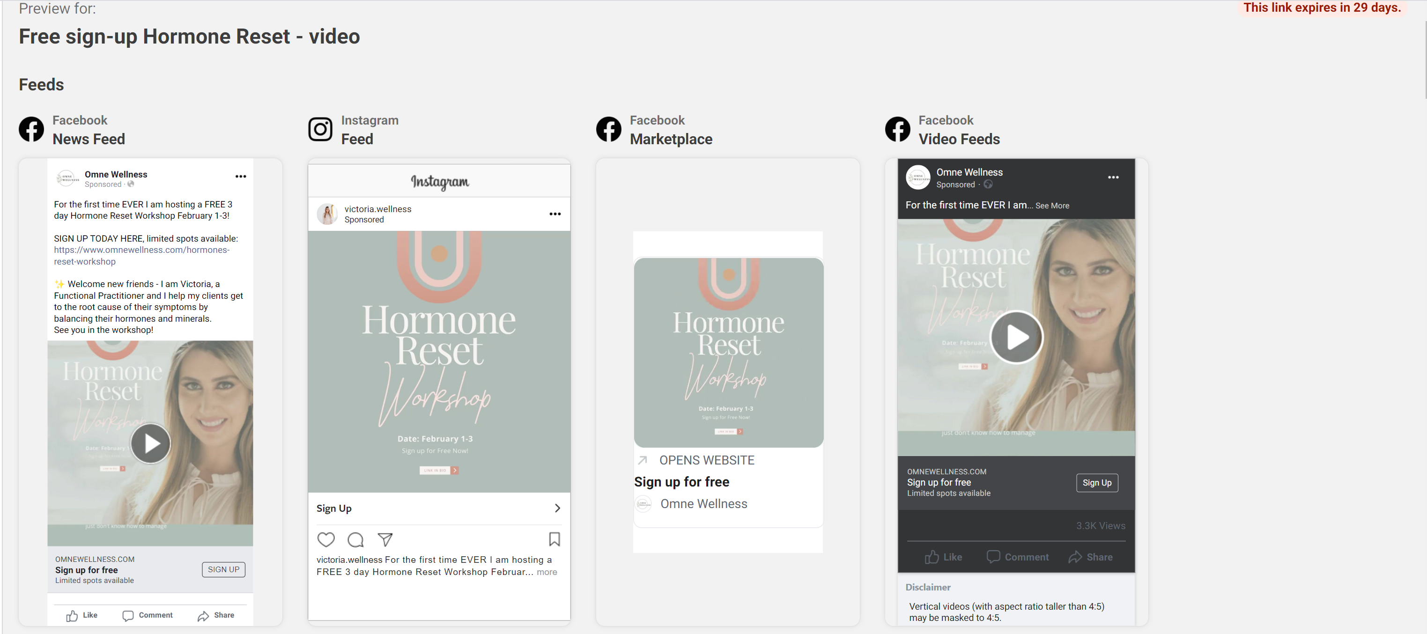1427x634 pixels.
Task: Click Like on News Feed post
Action: pyautogui.click(x=82, y=615)
